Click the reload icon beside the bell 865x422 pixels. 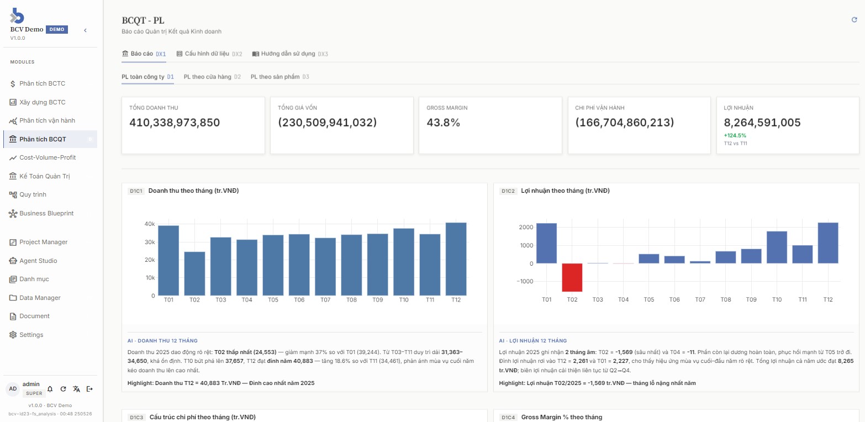coord(63,389)
